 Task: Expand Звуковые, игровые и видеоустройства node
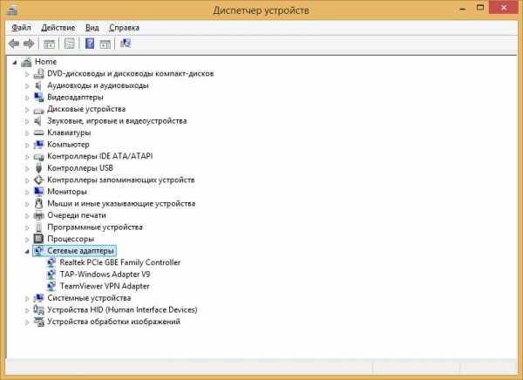27,121
